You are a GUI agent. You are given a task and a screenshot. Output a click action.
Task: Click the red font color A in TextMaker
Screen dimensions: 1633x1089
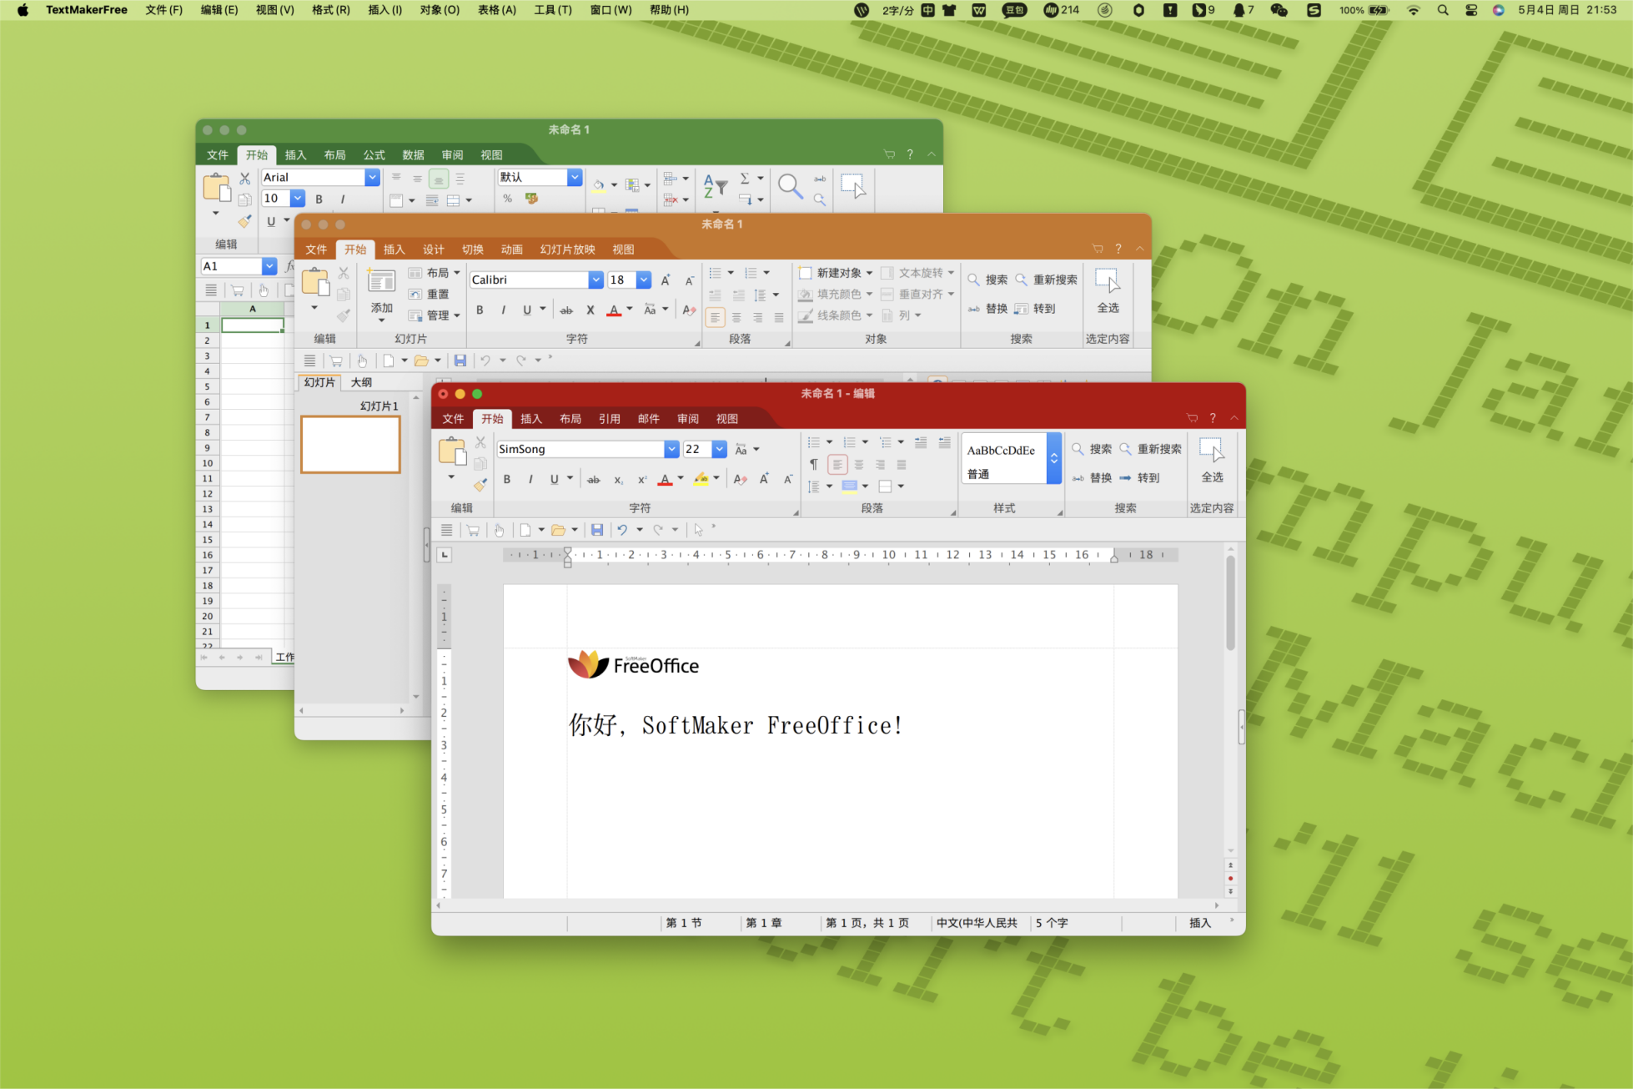(x=665, y=480)
